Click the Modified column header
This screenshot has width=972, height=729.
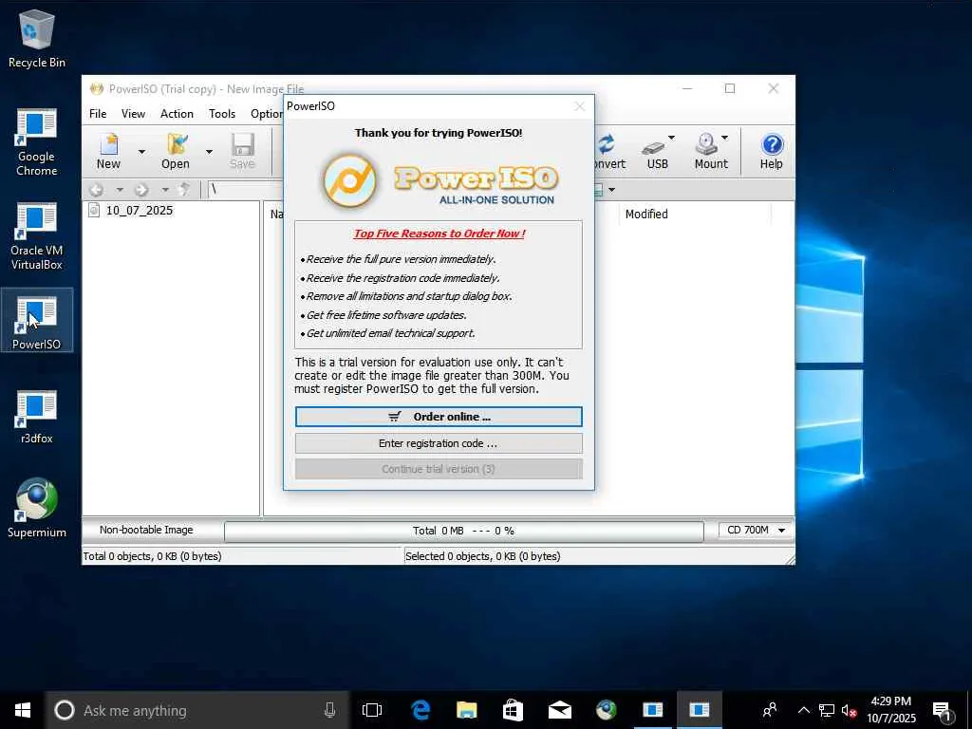pos(646,214)
